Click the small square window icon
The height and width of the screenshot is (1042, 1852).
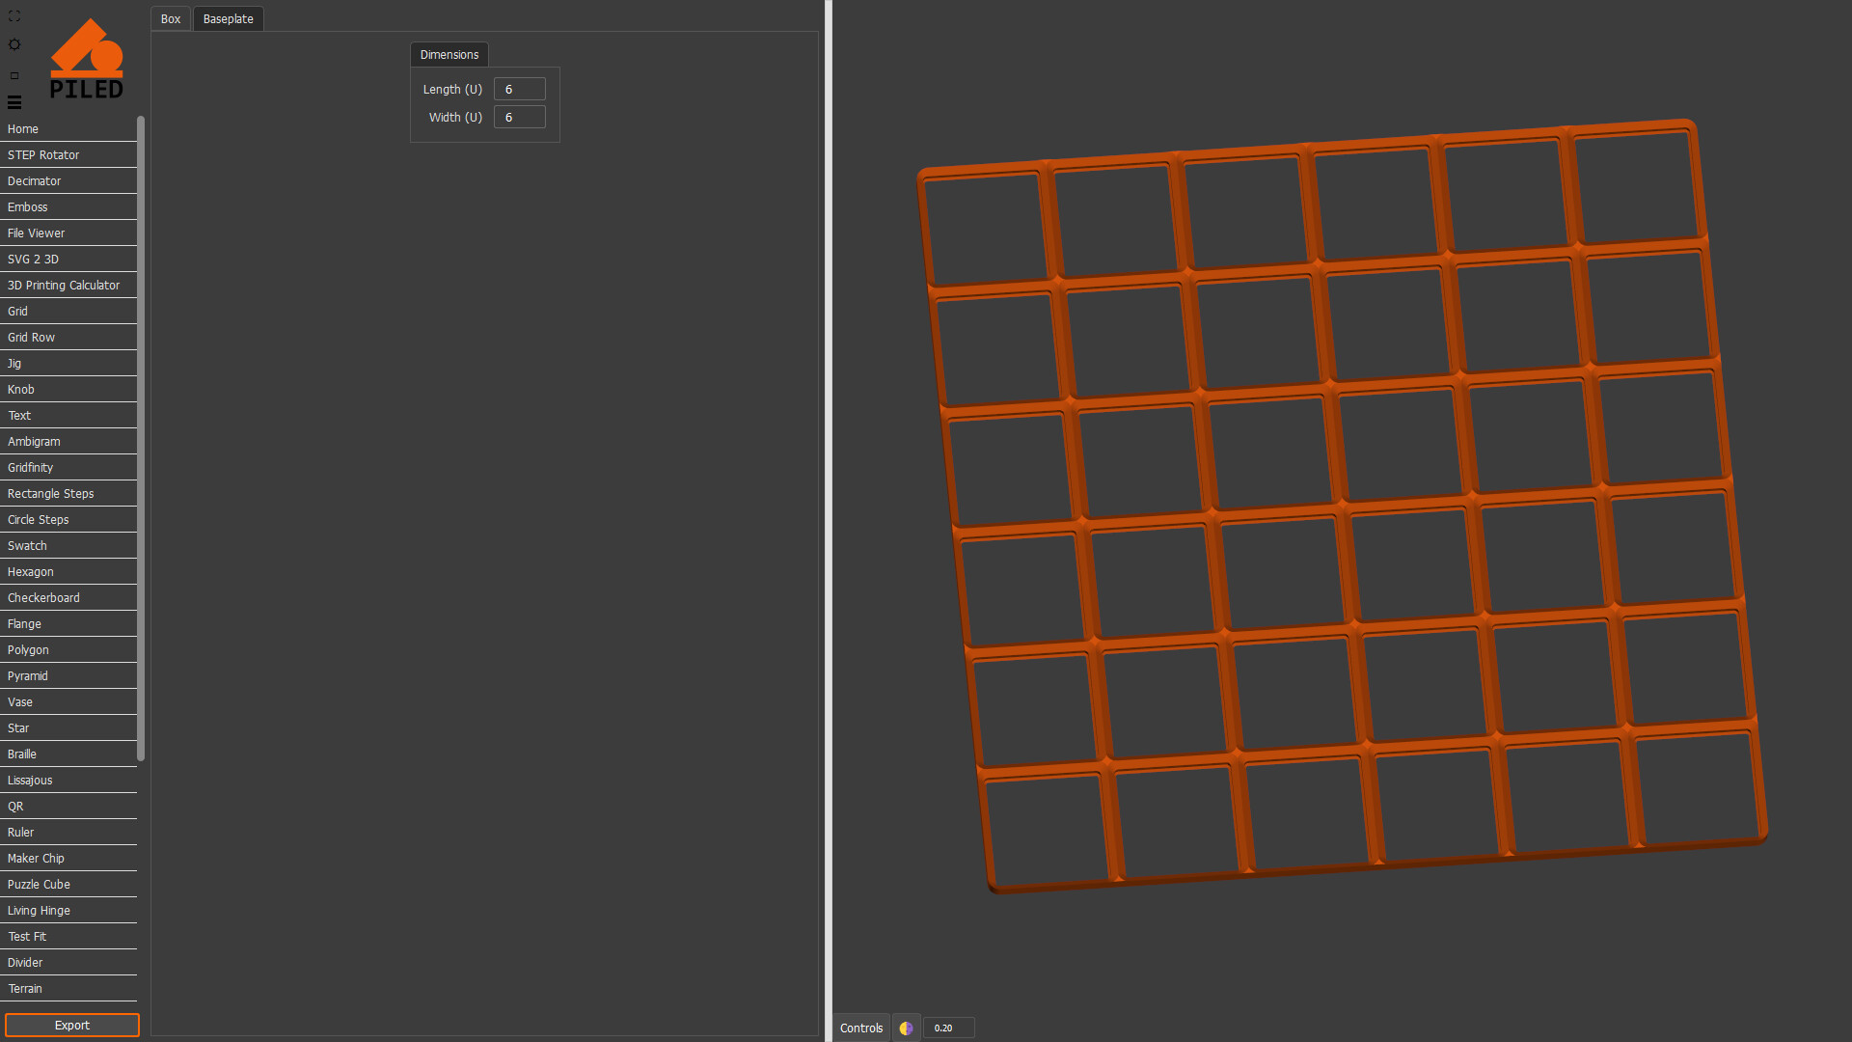(14, 75)
